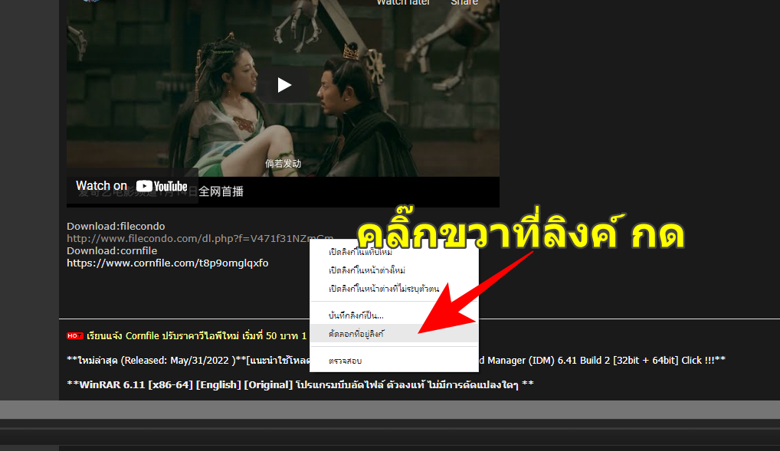Play the embedded YouTube video
Image resolution: width=780 pixels, height=451 pixels.
tap(283, 85)
